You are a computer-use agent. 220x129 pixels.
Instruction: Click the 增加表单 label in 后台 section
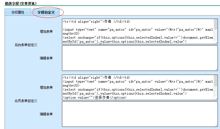(46, 31)
